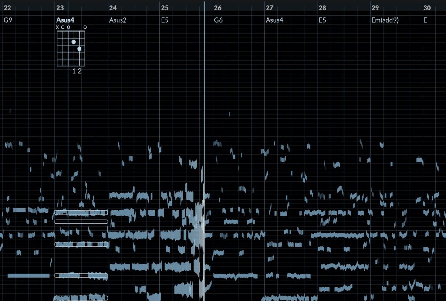Screen dimensions: 446x301
Task: Select the E5 chord at bar 28
Action: pos(322,20)
